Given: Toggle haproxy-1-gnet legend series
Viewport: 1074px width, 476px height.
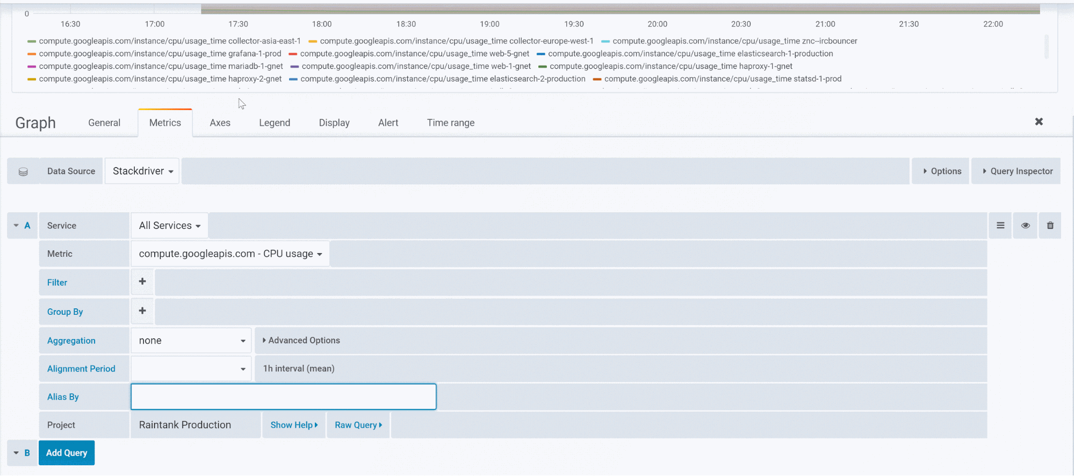Looking at the screenshot, I should [671, 66].
